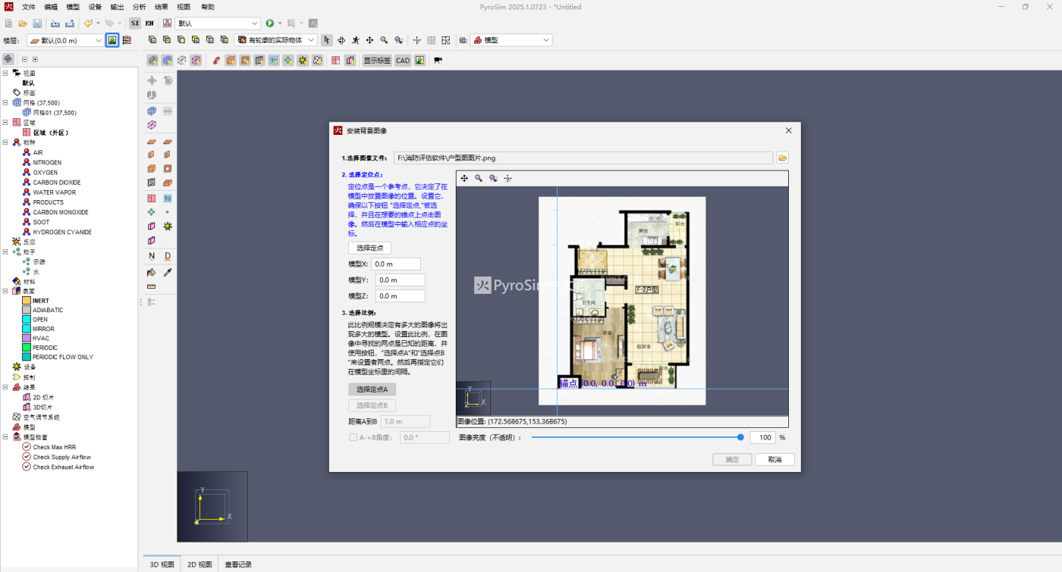Confirm the dialog with the 确定 button

(731, 459)
